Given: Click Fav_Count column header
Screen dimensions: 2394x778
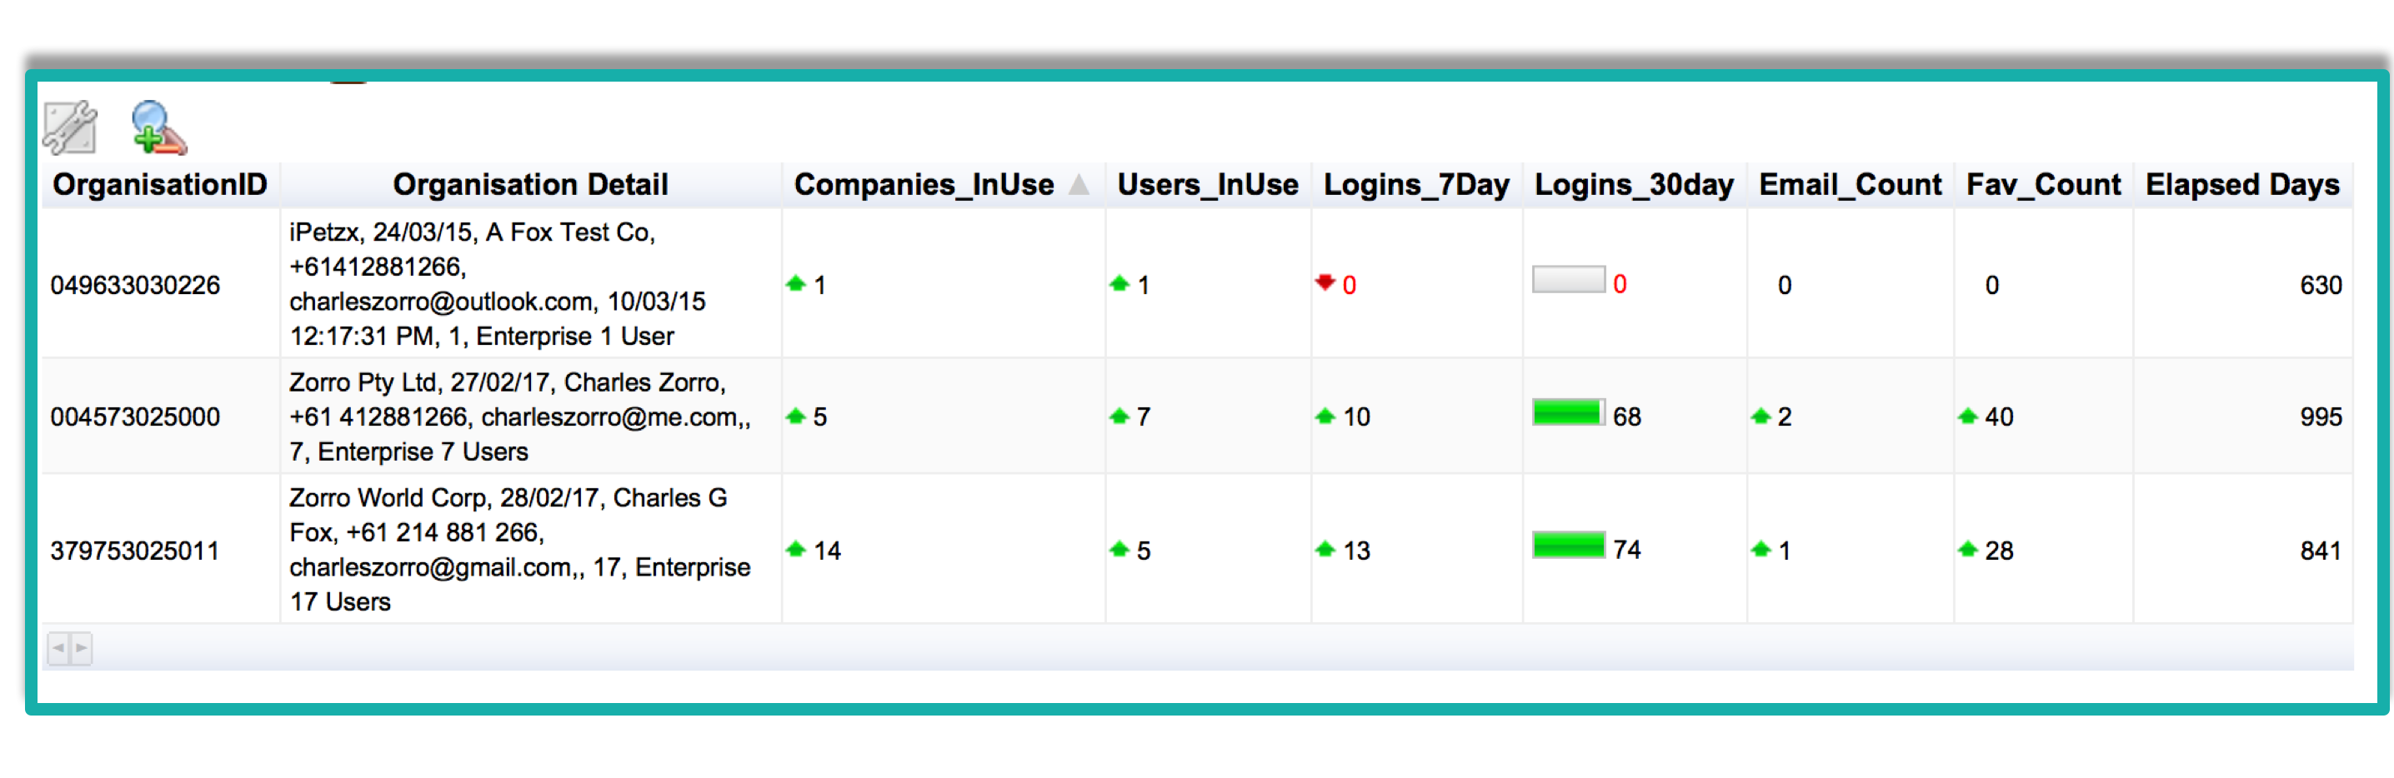Looking at the screenshot, I should tap(2043, 185).
